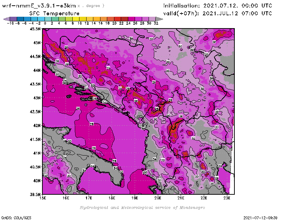
Task: Click the '23E' longitude axis label
Action: pos(227,198)
